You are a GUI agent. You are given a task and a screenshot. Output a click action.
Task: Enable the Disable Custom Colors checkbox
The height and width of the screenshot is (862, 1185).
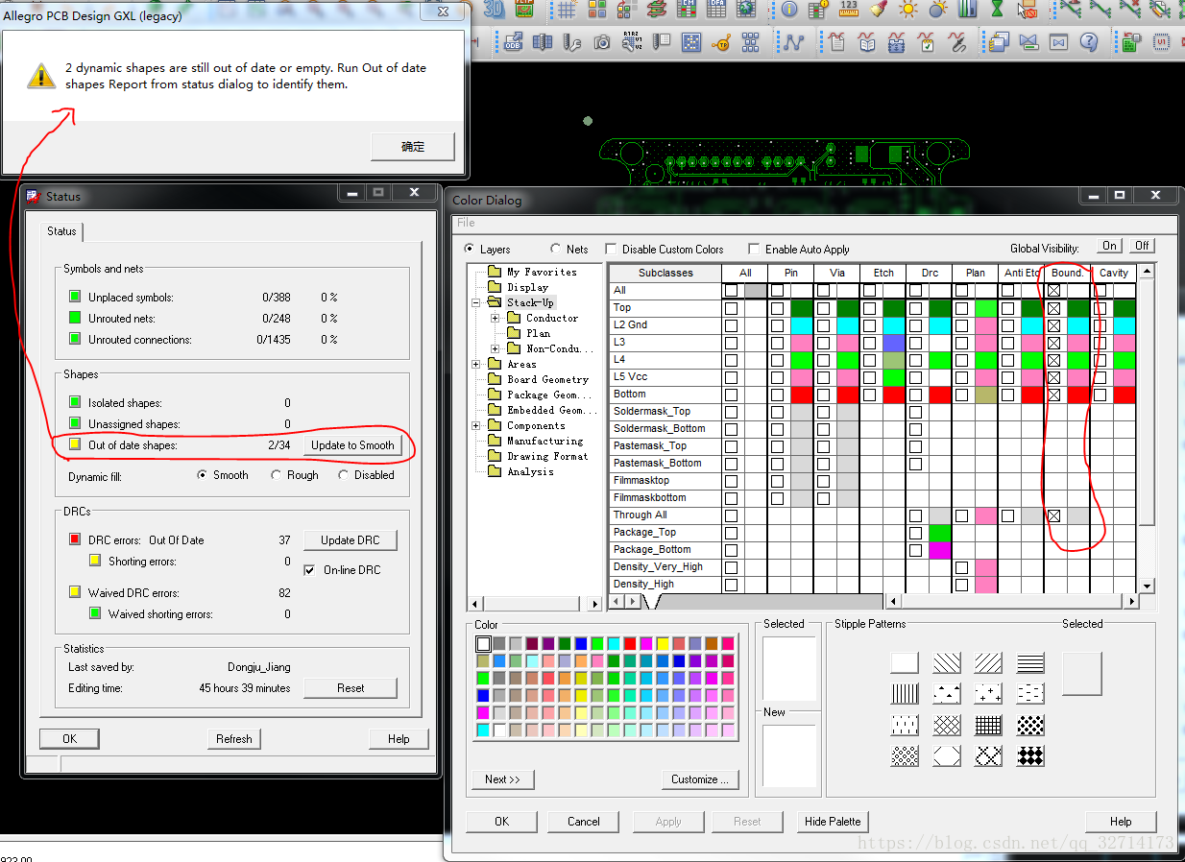point(612,250)
